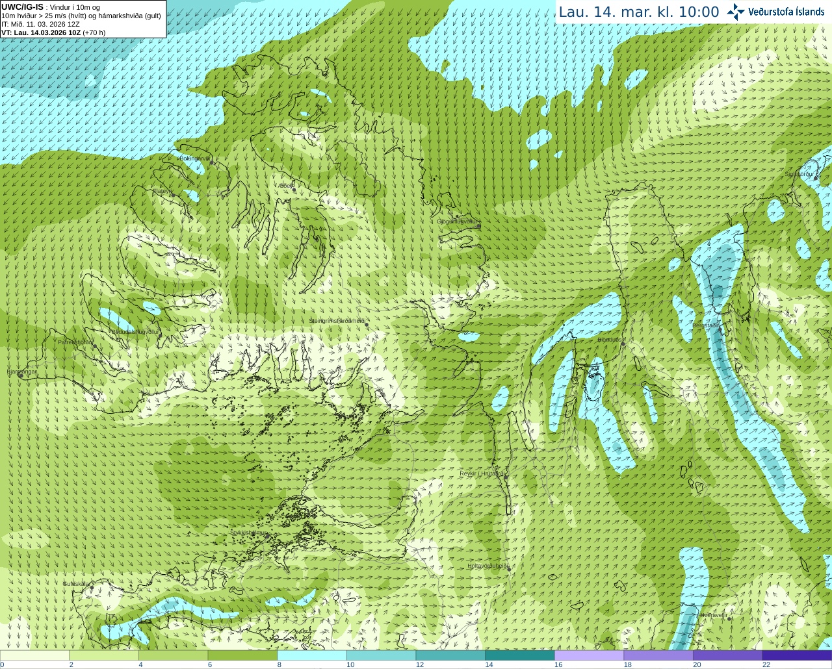The image size is (832, 669).
Task: Select the Holtavörðuheiði station label
Action: tap(487, 566)
